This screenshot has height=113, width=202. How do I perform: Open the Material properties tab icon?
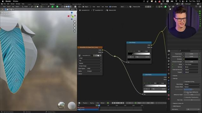coord(169,95)
